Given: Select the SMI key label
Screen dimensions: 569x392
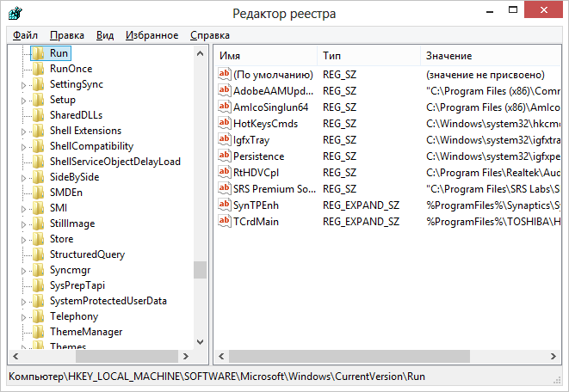Looking at the screenshot, I should click(x=59, y=208).
